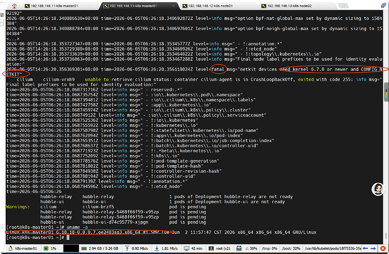
Task: Click '42 min' uptime value
Action: point(197,248)
